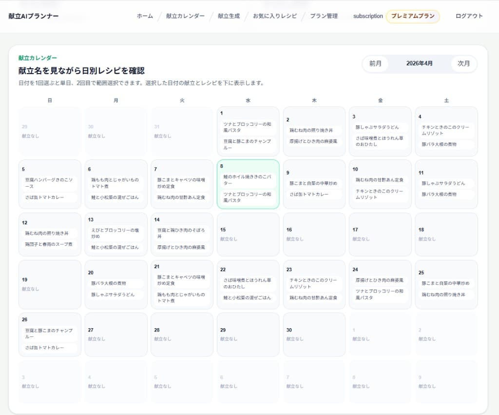Viewport: 499px width, 415px height.
Task: Advance to next month with 次月
Action: pyautogui.click(x=463, y=63)
